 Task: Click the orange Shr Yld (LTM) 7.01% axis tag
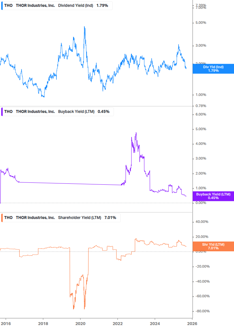pyautogui.click(x=213, y=246)
